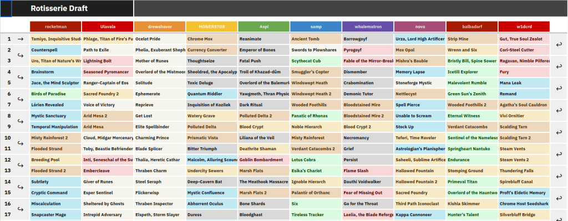Click the curved arrow between rows 12 and 13

21,165
